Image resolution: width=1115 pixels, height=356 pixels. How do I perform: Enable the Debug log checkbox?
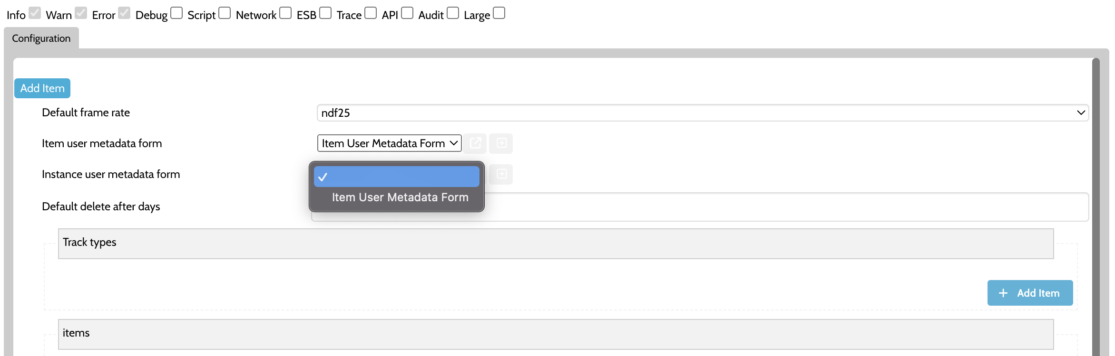pos(176,13)
